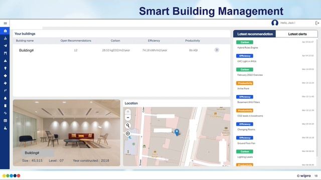Expand the Building# row arrow button
This screenshot has width=321, height=180.
click(217, 50)
